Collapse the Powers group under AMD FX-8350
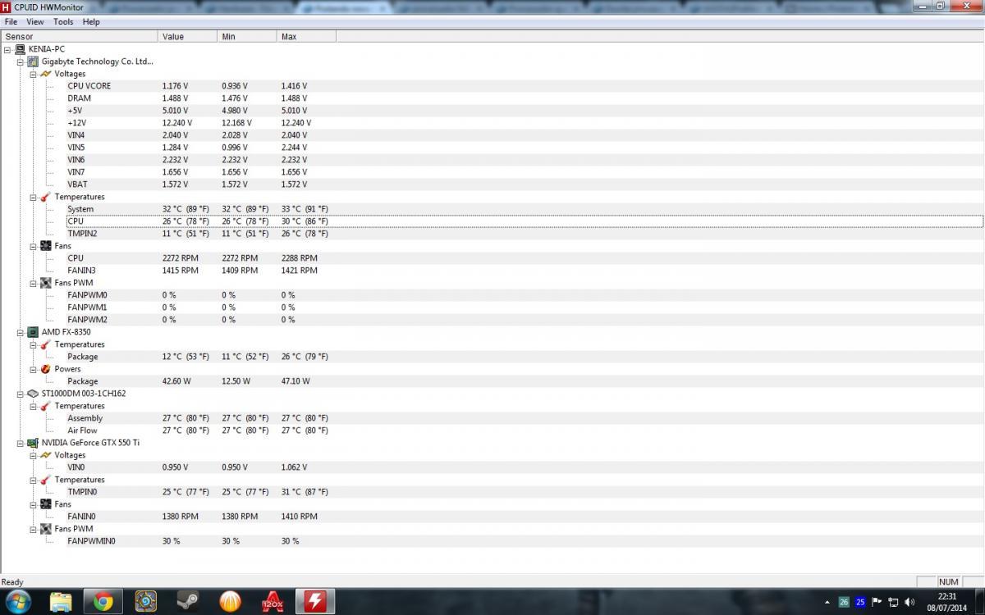 pyautogui.click(x=34, y=369)
